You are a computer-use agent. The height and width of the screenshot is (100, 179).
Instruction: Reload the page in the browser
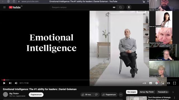(x=14, y=1)
